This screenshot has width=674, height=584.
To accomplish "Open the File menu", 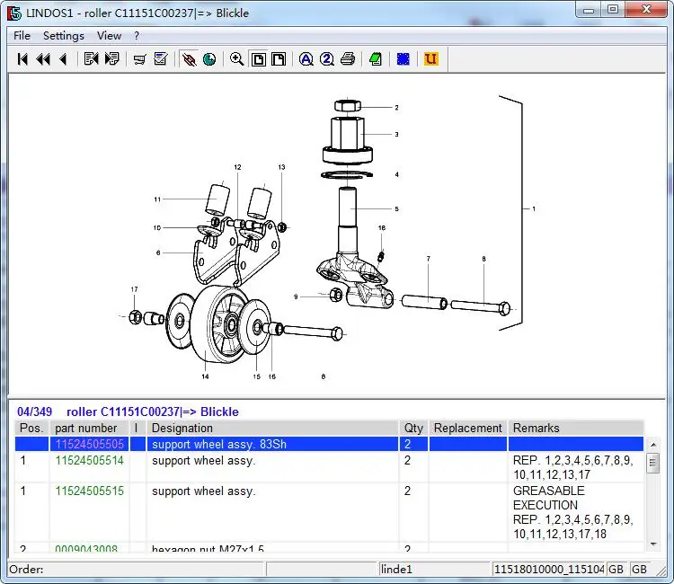I will coord(22,36).
